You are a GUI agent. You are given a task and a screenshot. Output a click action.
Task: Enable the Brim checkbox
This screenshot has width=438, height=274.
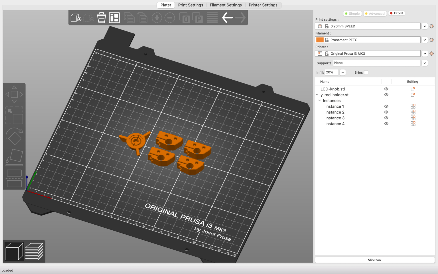366,72
